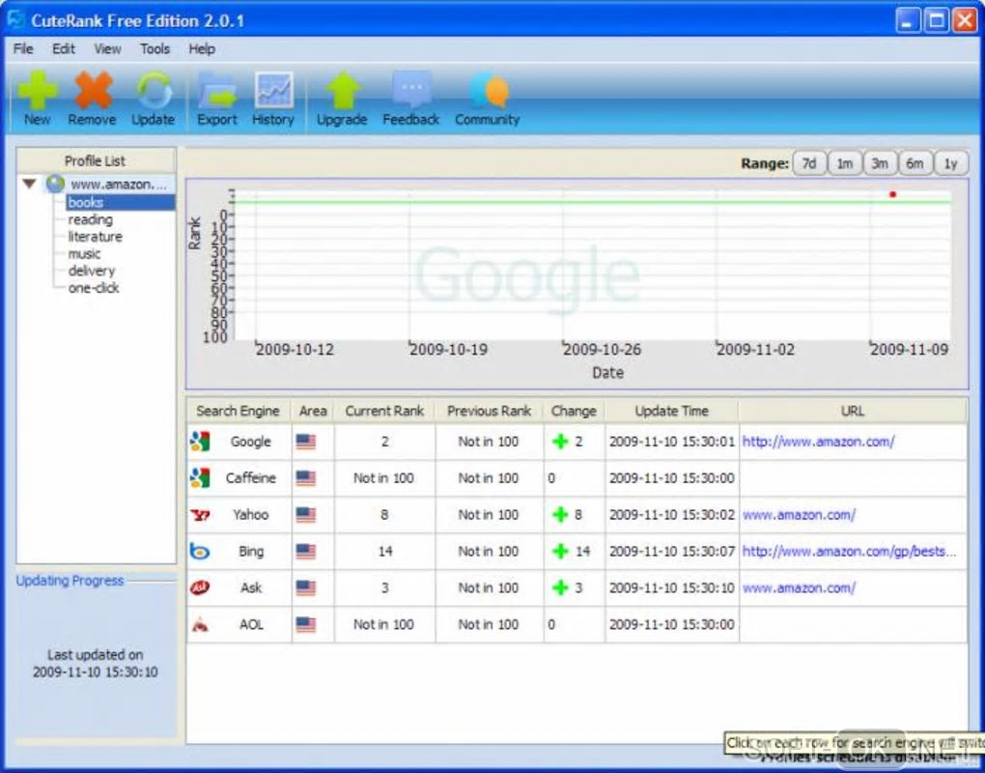
Task: Open the Ask row www.amazon.com/ link
Action: click(x=799, y=587)
